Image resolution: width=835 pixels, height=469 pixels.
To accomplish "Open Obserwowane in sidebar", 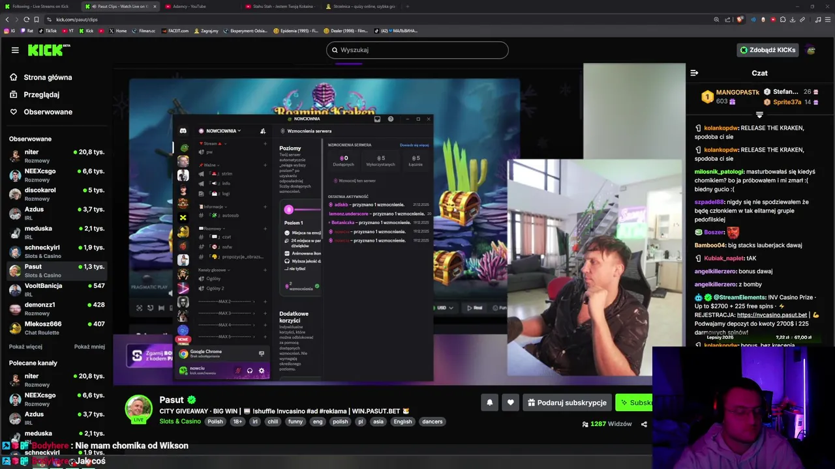I will coord(40,112).
